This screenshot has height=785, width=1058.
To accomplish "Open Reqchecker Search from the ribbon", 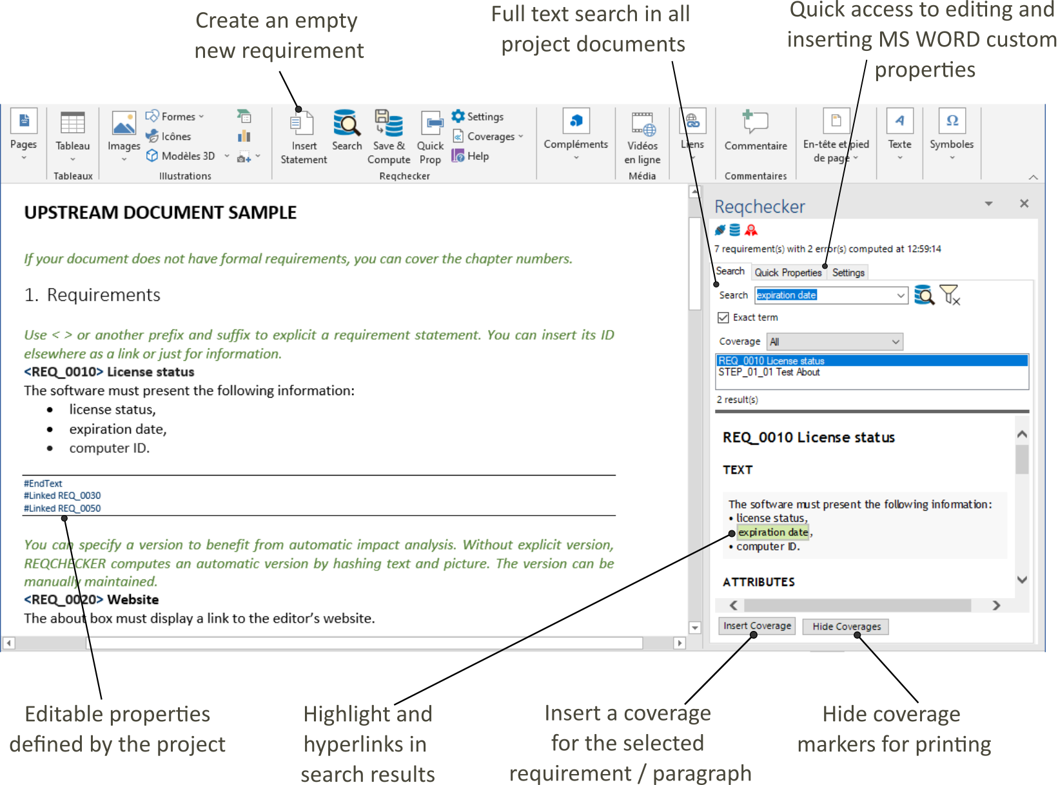I will [347, 124].
